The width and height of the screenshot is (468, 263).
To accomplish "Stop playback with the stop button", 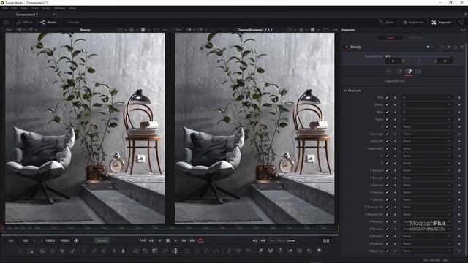I will tap(167, 240).
